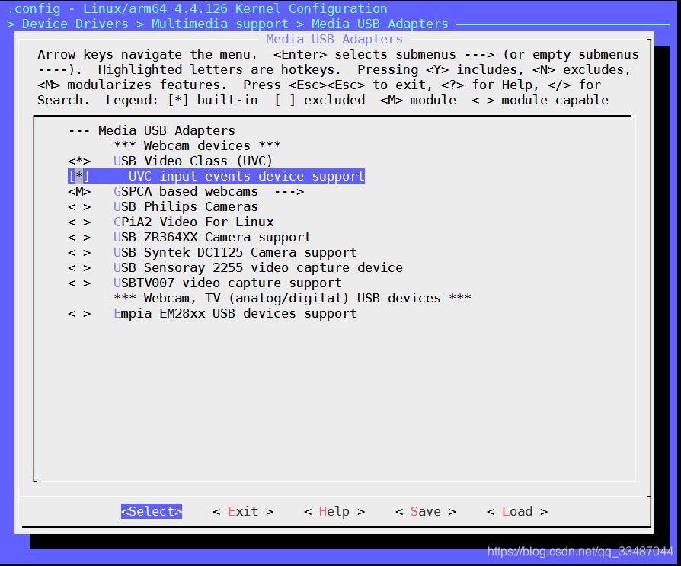Select Empia EM28xx USB devices support entry

[x=235, y=314]
